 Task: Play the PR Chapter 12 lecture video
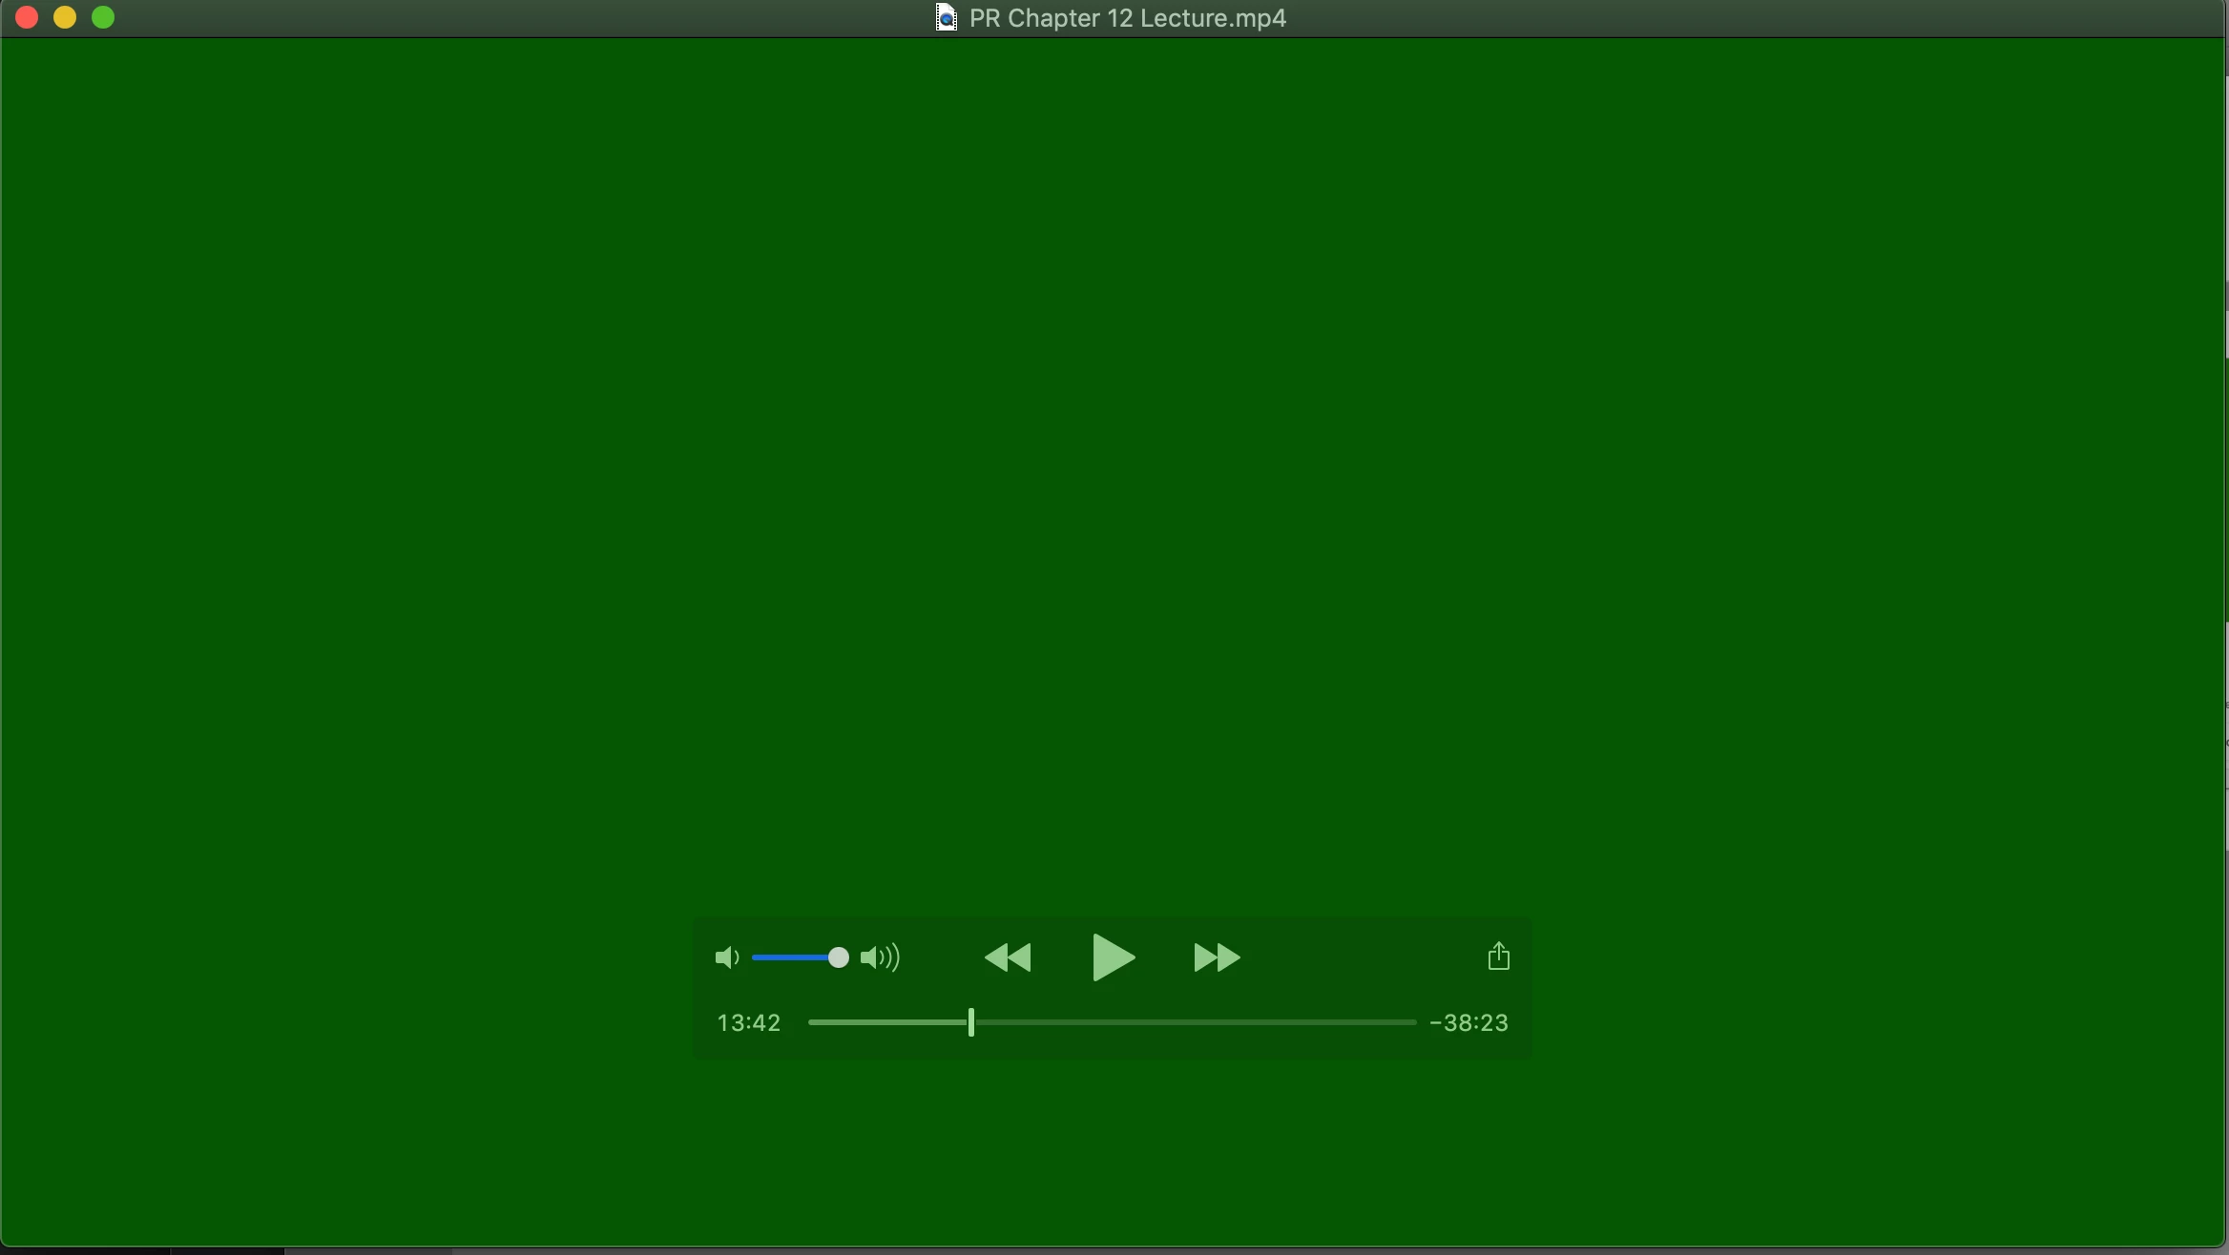point(1113,957)
